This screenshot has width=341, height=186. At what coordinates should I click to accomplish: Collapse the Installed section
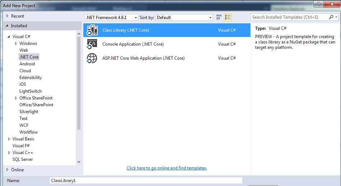[x=7, y=25]
